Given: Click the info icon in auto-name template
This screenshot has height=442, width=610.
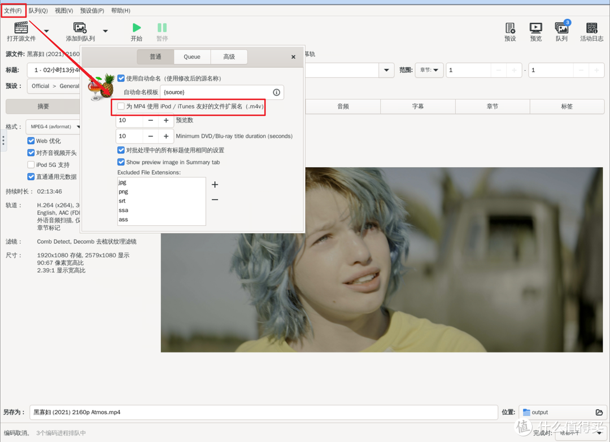Looking at the screenshot, I should (x=276, y=92).
